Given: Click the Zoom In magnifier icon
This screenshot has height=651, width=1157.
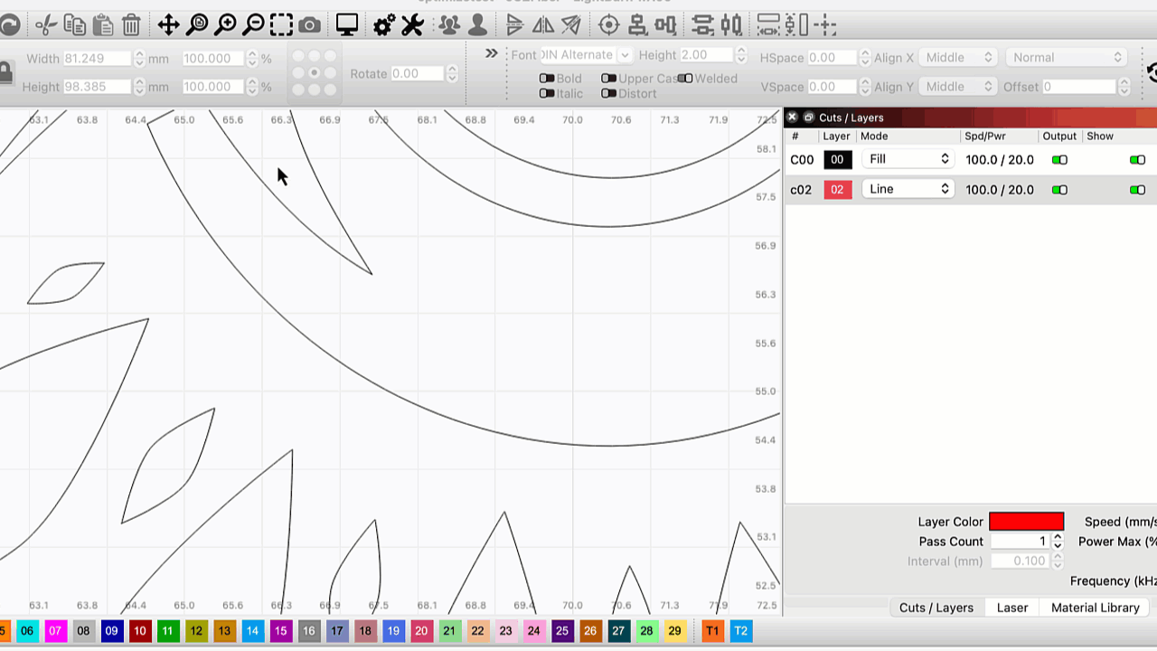Looking at the screenshot, I should tap(225, 25).
